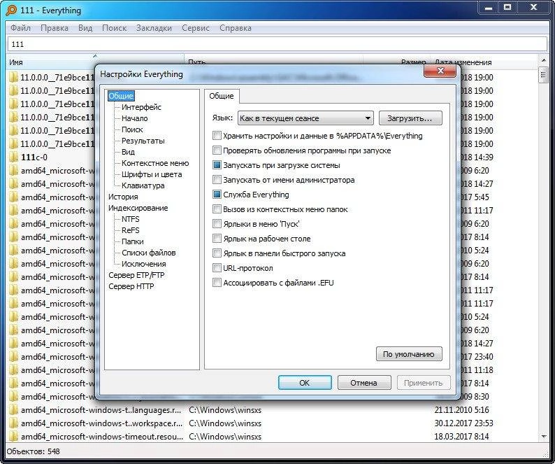Select Результаты in the settings tree

point(143,141)
